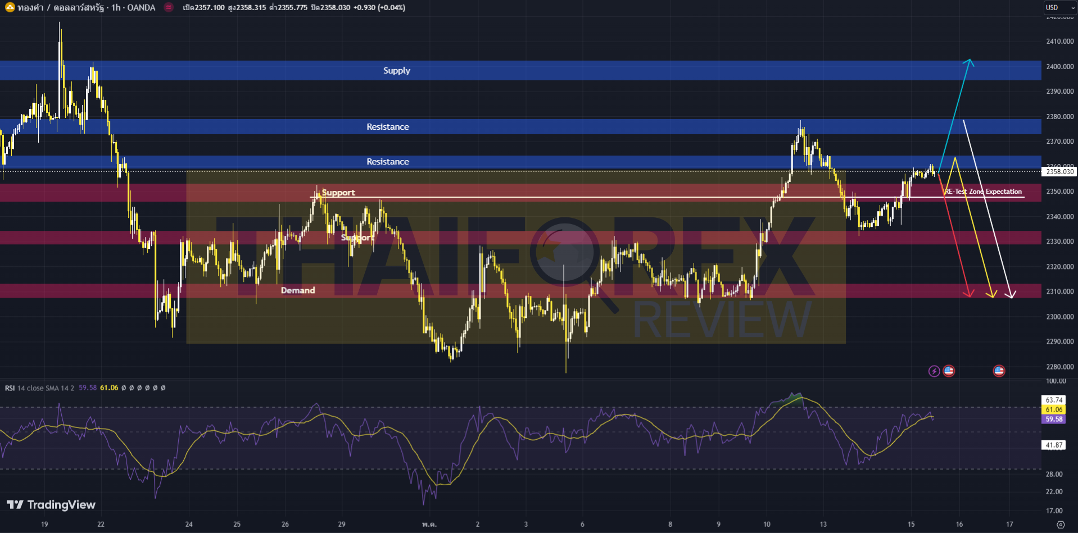Open the US flag event icon beside the lightning icon
Screen dimensions: 1078x533
pos(949,371)
